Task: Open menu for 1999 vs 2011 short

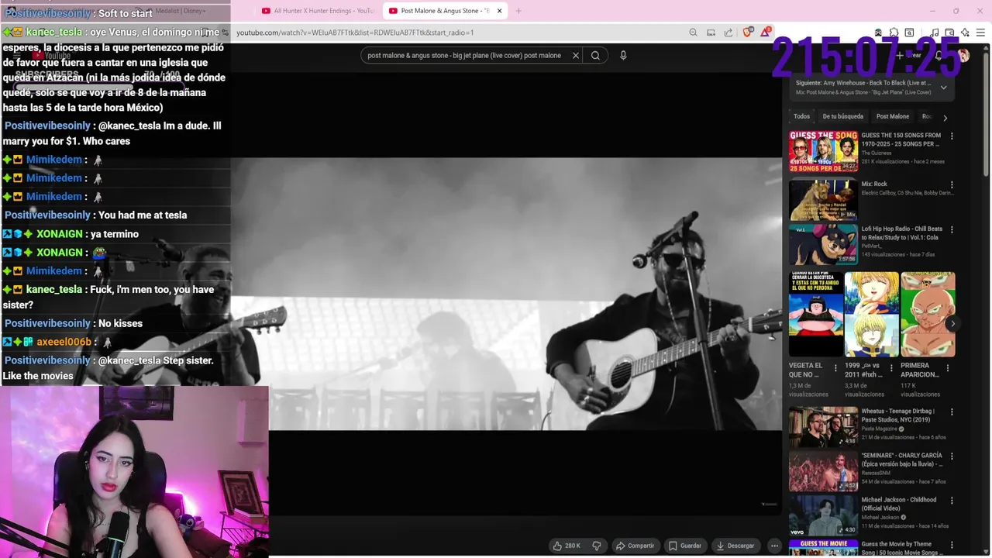Action: 891,368
